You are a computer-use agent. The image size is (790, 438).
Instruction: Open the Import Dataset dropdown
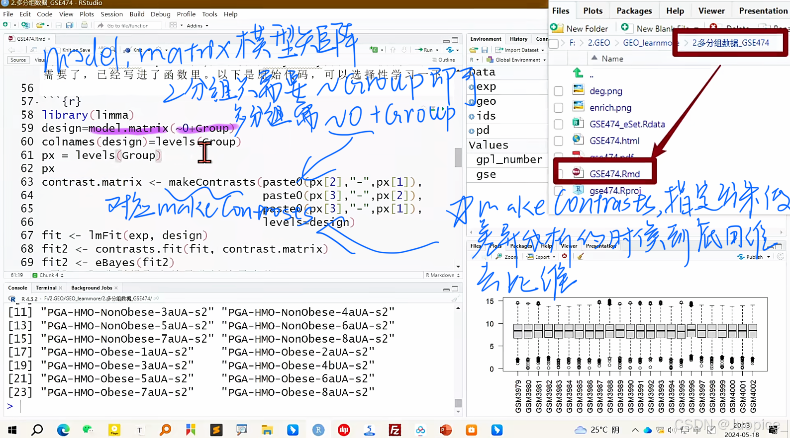coord(520,50)
